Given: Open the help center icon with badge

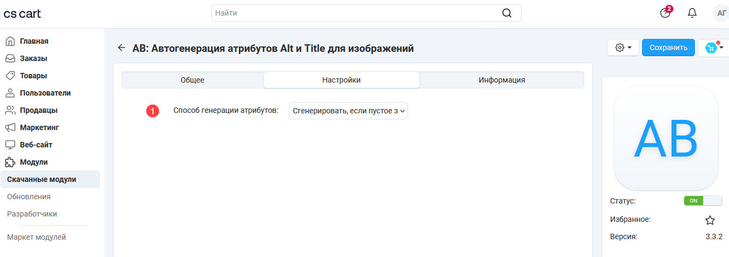Looking at the screenshot, I should click(x=666, y=13).
